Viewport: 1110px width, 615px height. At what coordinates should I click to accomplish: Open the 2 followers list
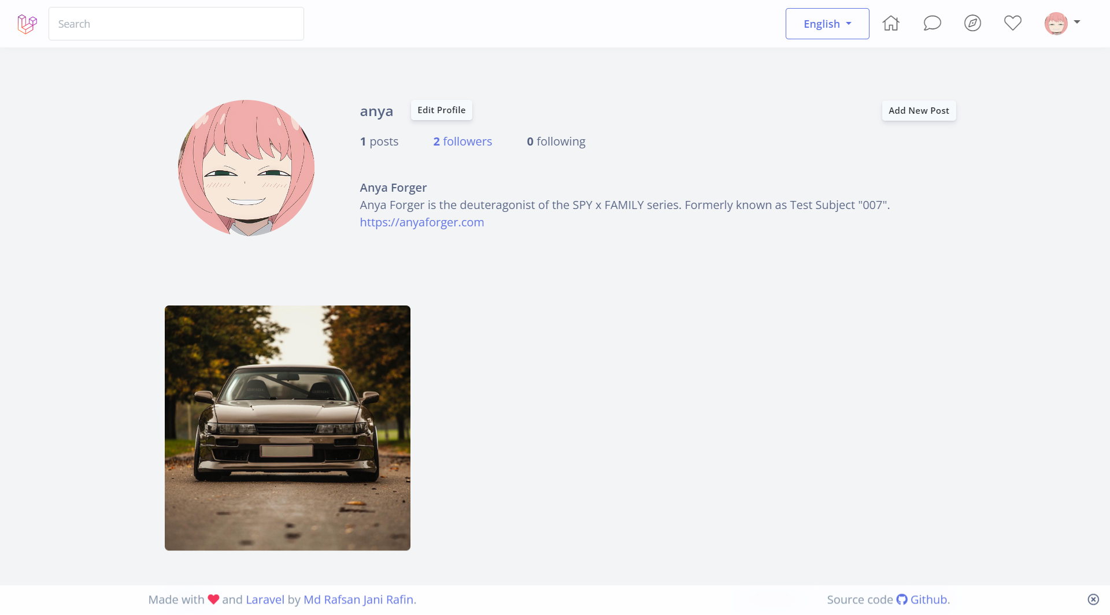pos(462,141)
